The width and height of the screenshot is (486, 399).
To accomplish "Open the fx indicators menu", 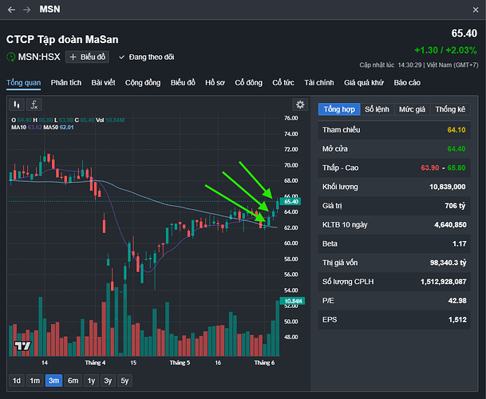I will pos(34,105).
